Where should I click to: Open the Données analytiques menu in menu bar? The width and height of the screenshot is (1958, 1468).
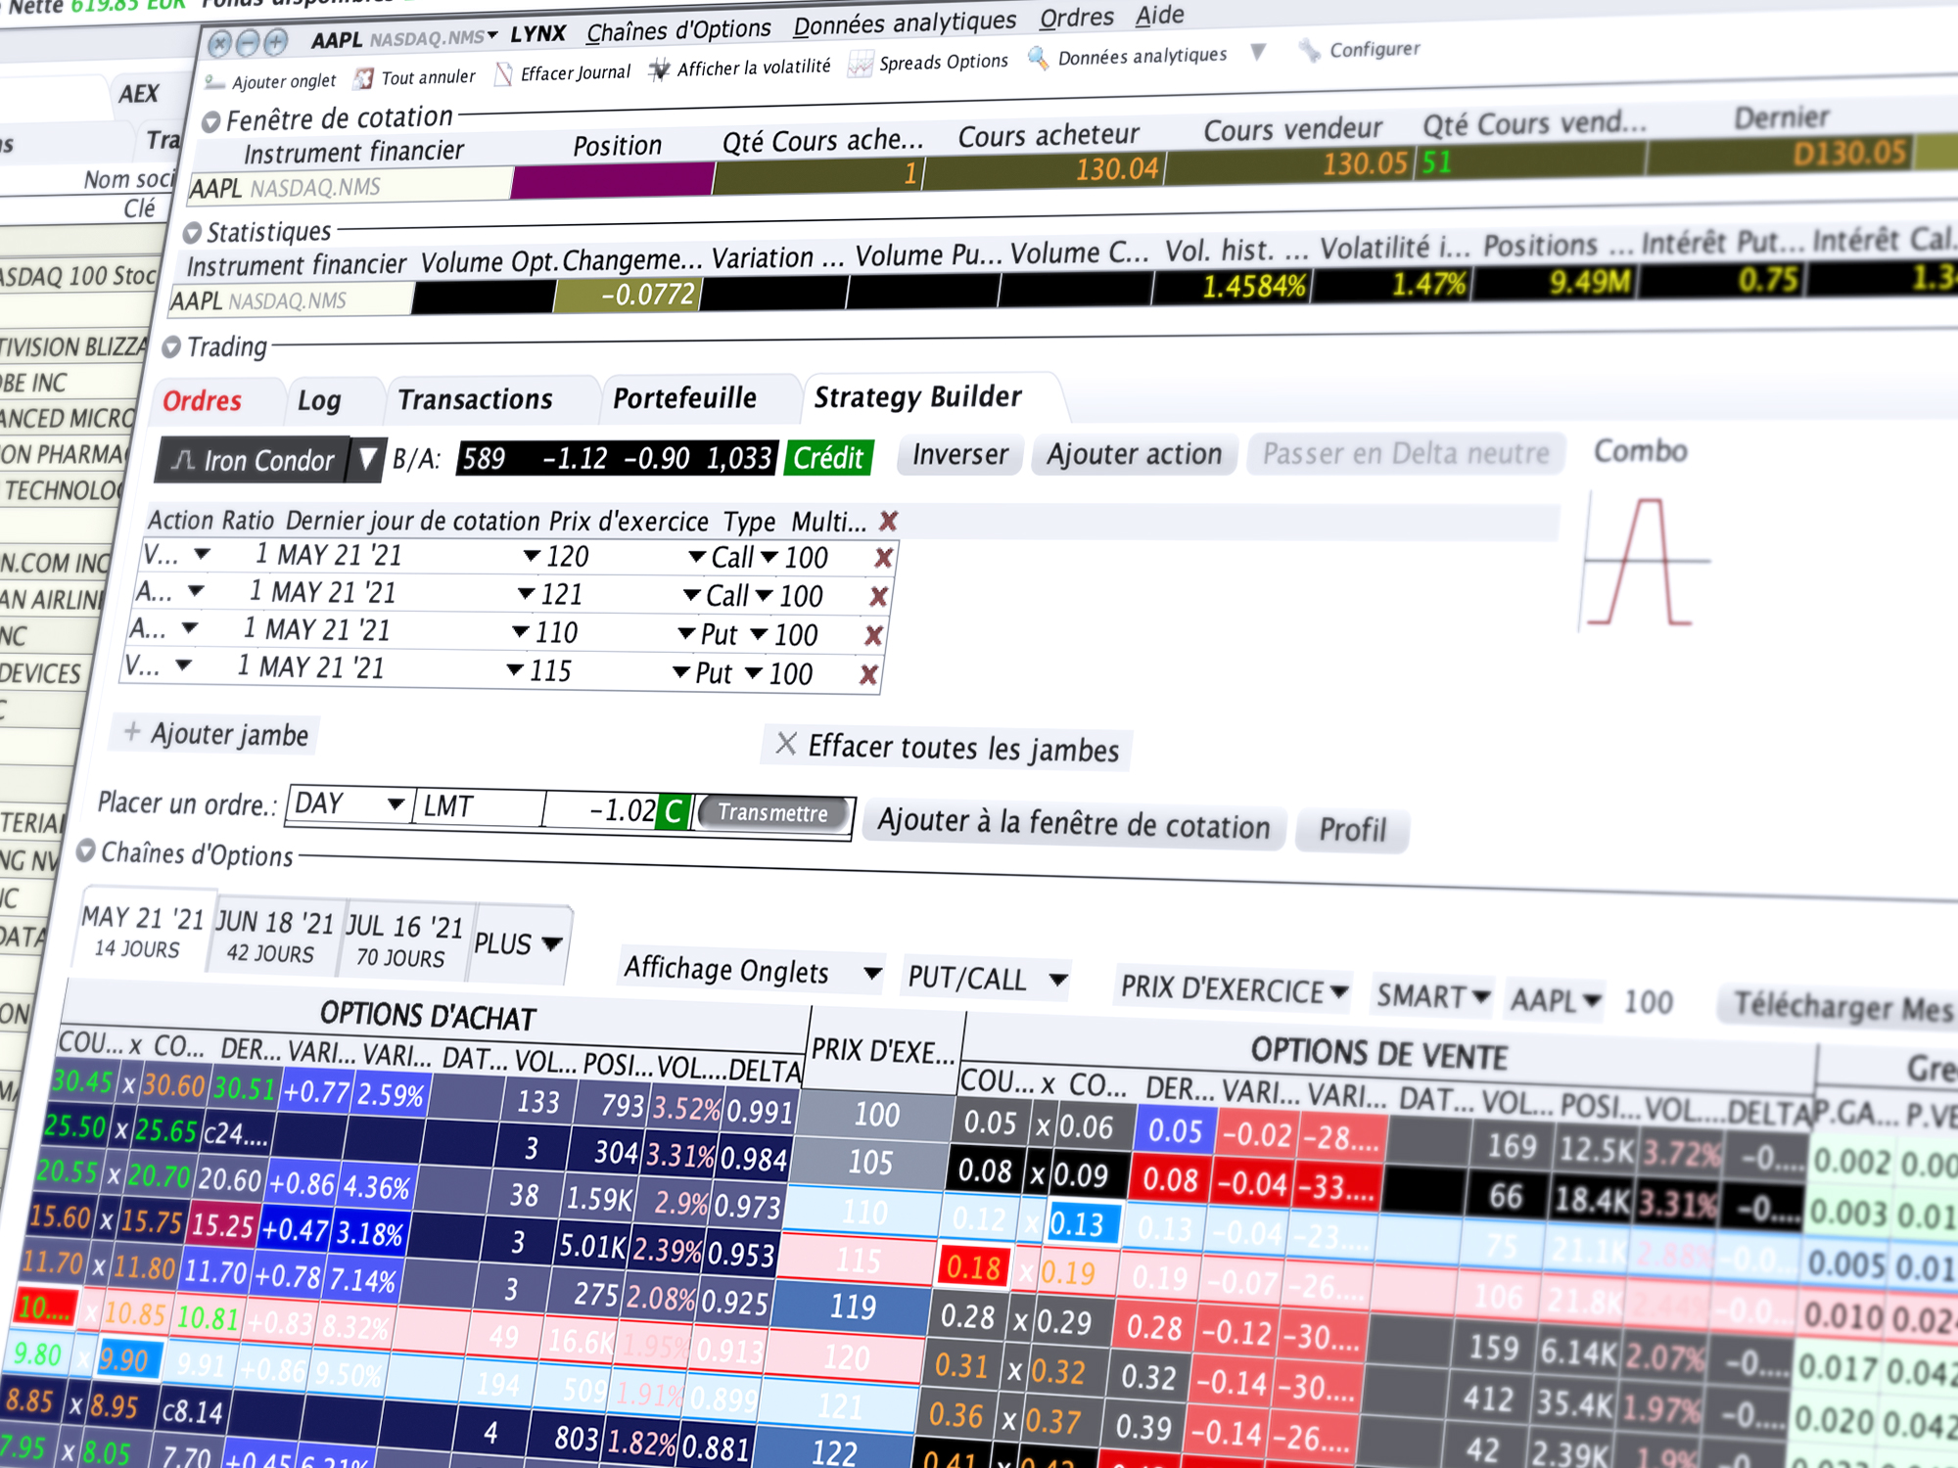pyautogui.click(x=905, y=23)
